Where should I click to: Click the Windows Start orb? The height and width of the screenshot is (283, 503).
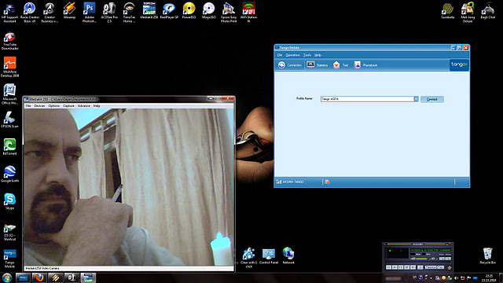[7, 277]
